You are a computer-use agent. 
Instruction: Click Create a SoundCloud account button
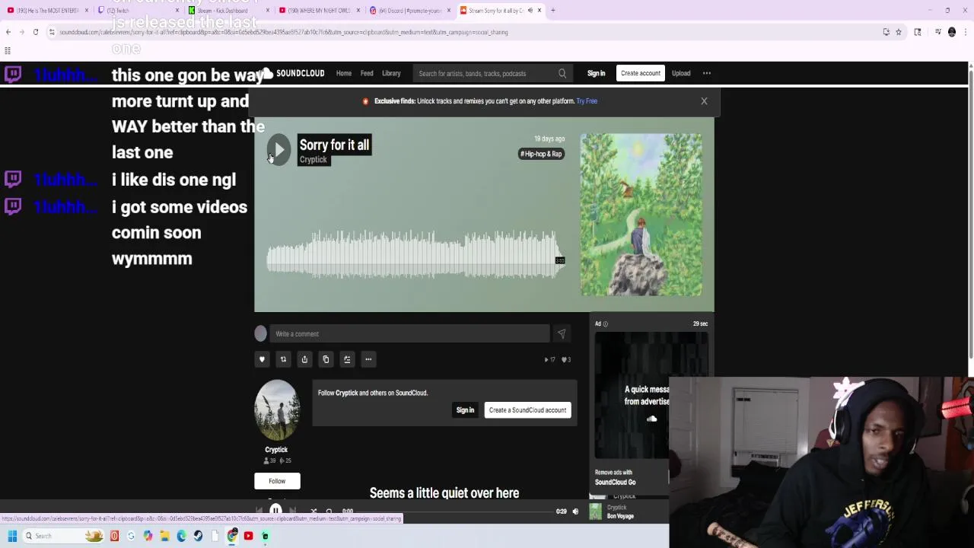point(527,410)
